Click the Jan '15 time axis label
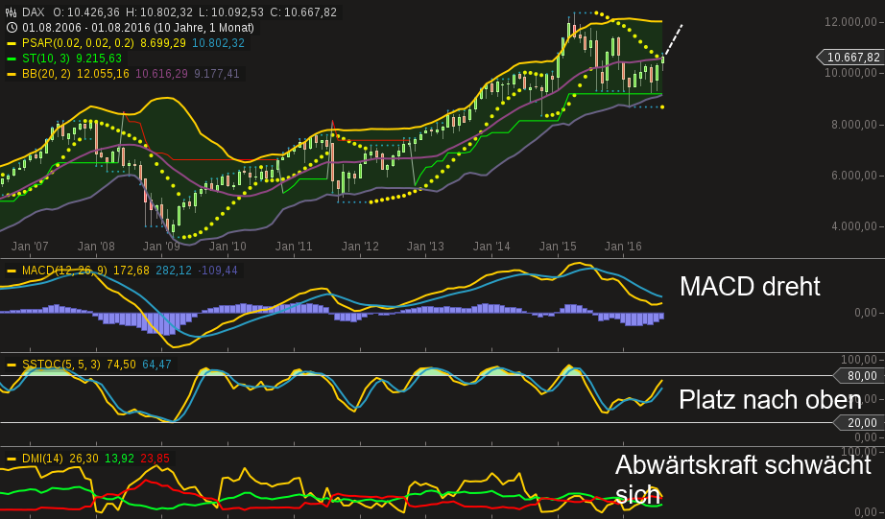 558,247
